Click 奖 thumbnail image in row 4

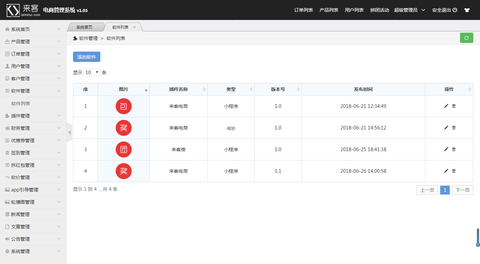(124, 171)
